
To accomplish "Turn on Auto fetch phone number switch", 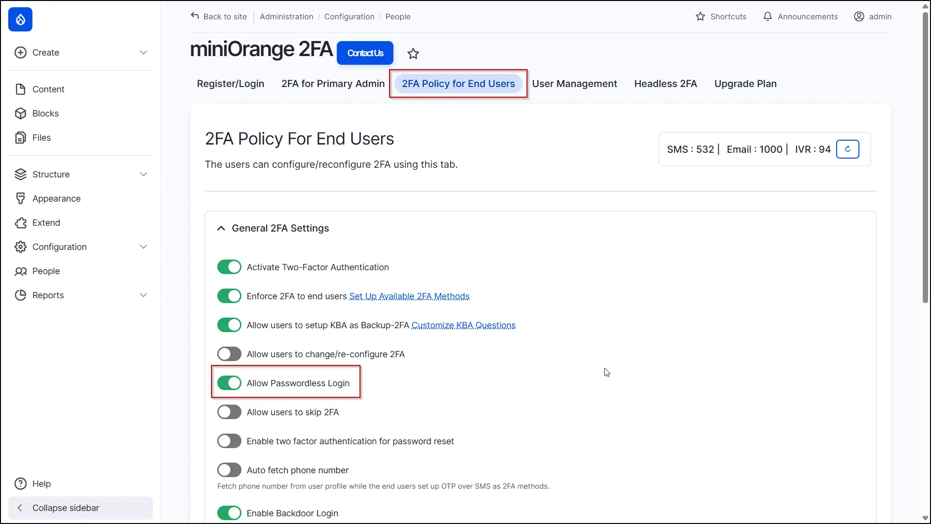I will tap(229, 470).
